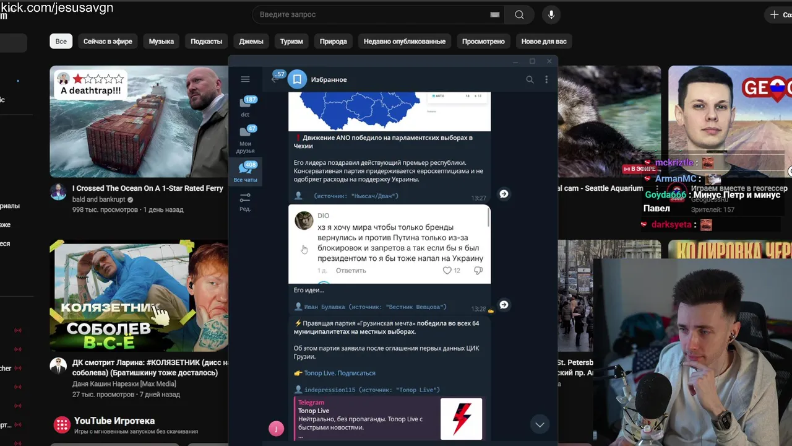
Task: Select the Все чаты folder
Action: [246, 172]
